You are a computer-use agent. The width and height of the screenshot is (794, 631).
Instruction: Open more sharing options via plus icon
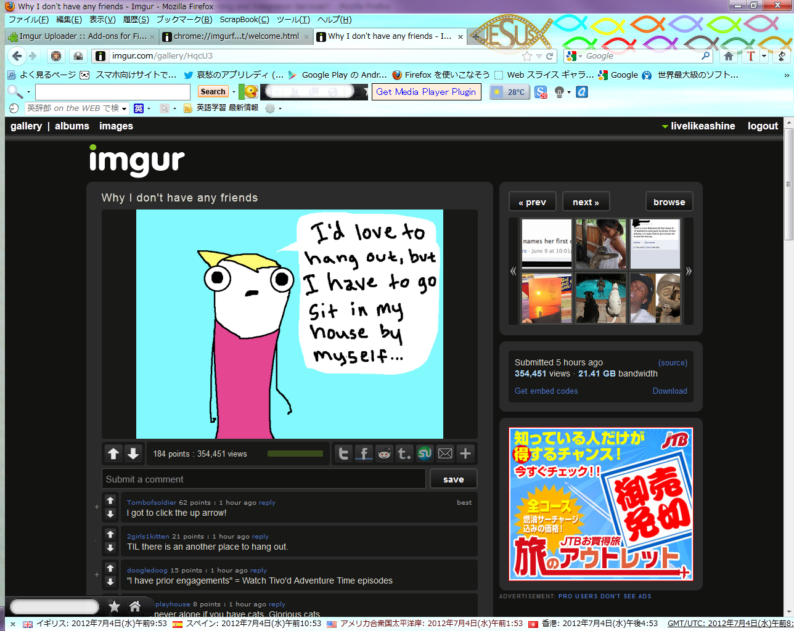(x=465, y=453)
